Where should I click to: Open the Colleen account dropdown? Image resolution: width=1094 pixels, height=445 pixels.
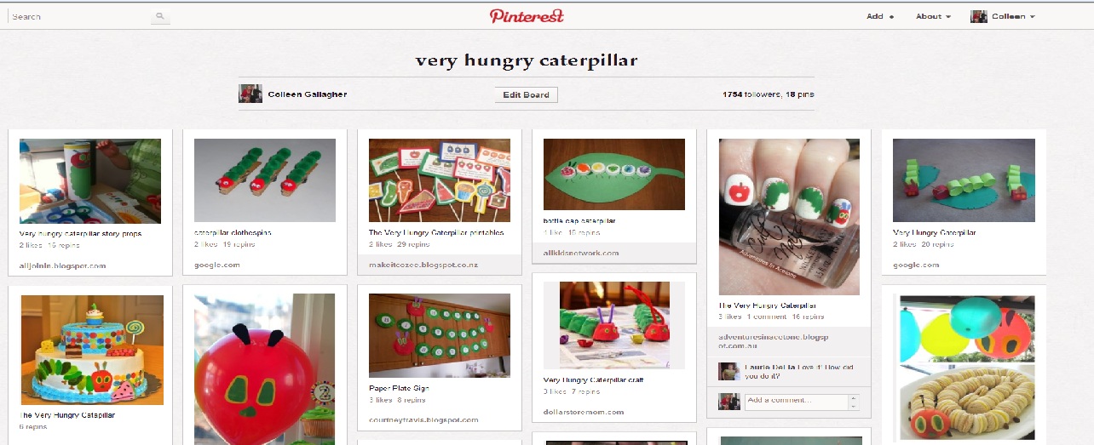[x=1013, y=16]
